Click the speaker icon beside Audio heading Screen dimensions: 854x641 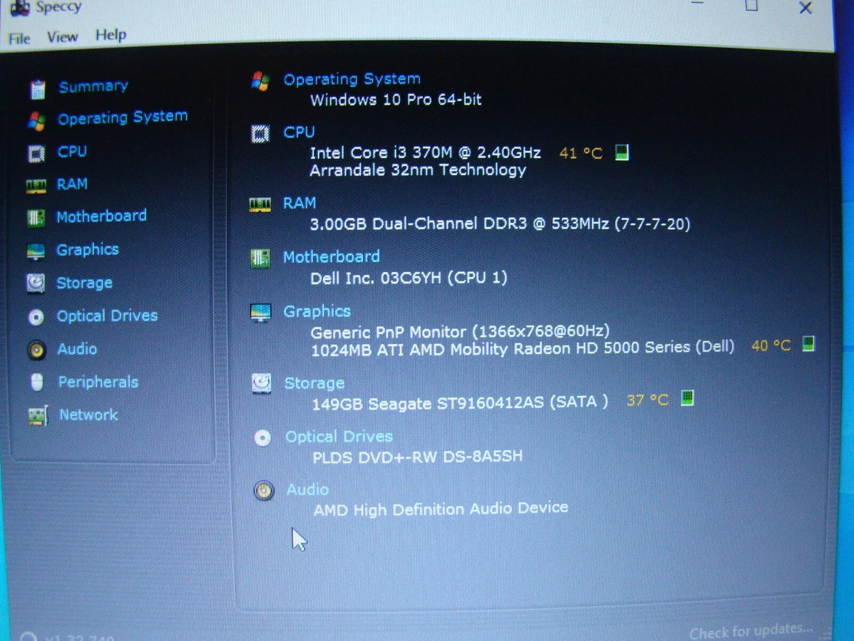click(x=264, y=491)
